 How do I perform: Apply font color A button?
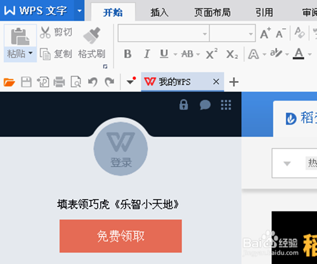(299, 53)
